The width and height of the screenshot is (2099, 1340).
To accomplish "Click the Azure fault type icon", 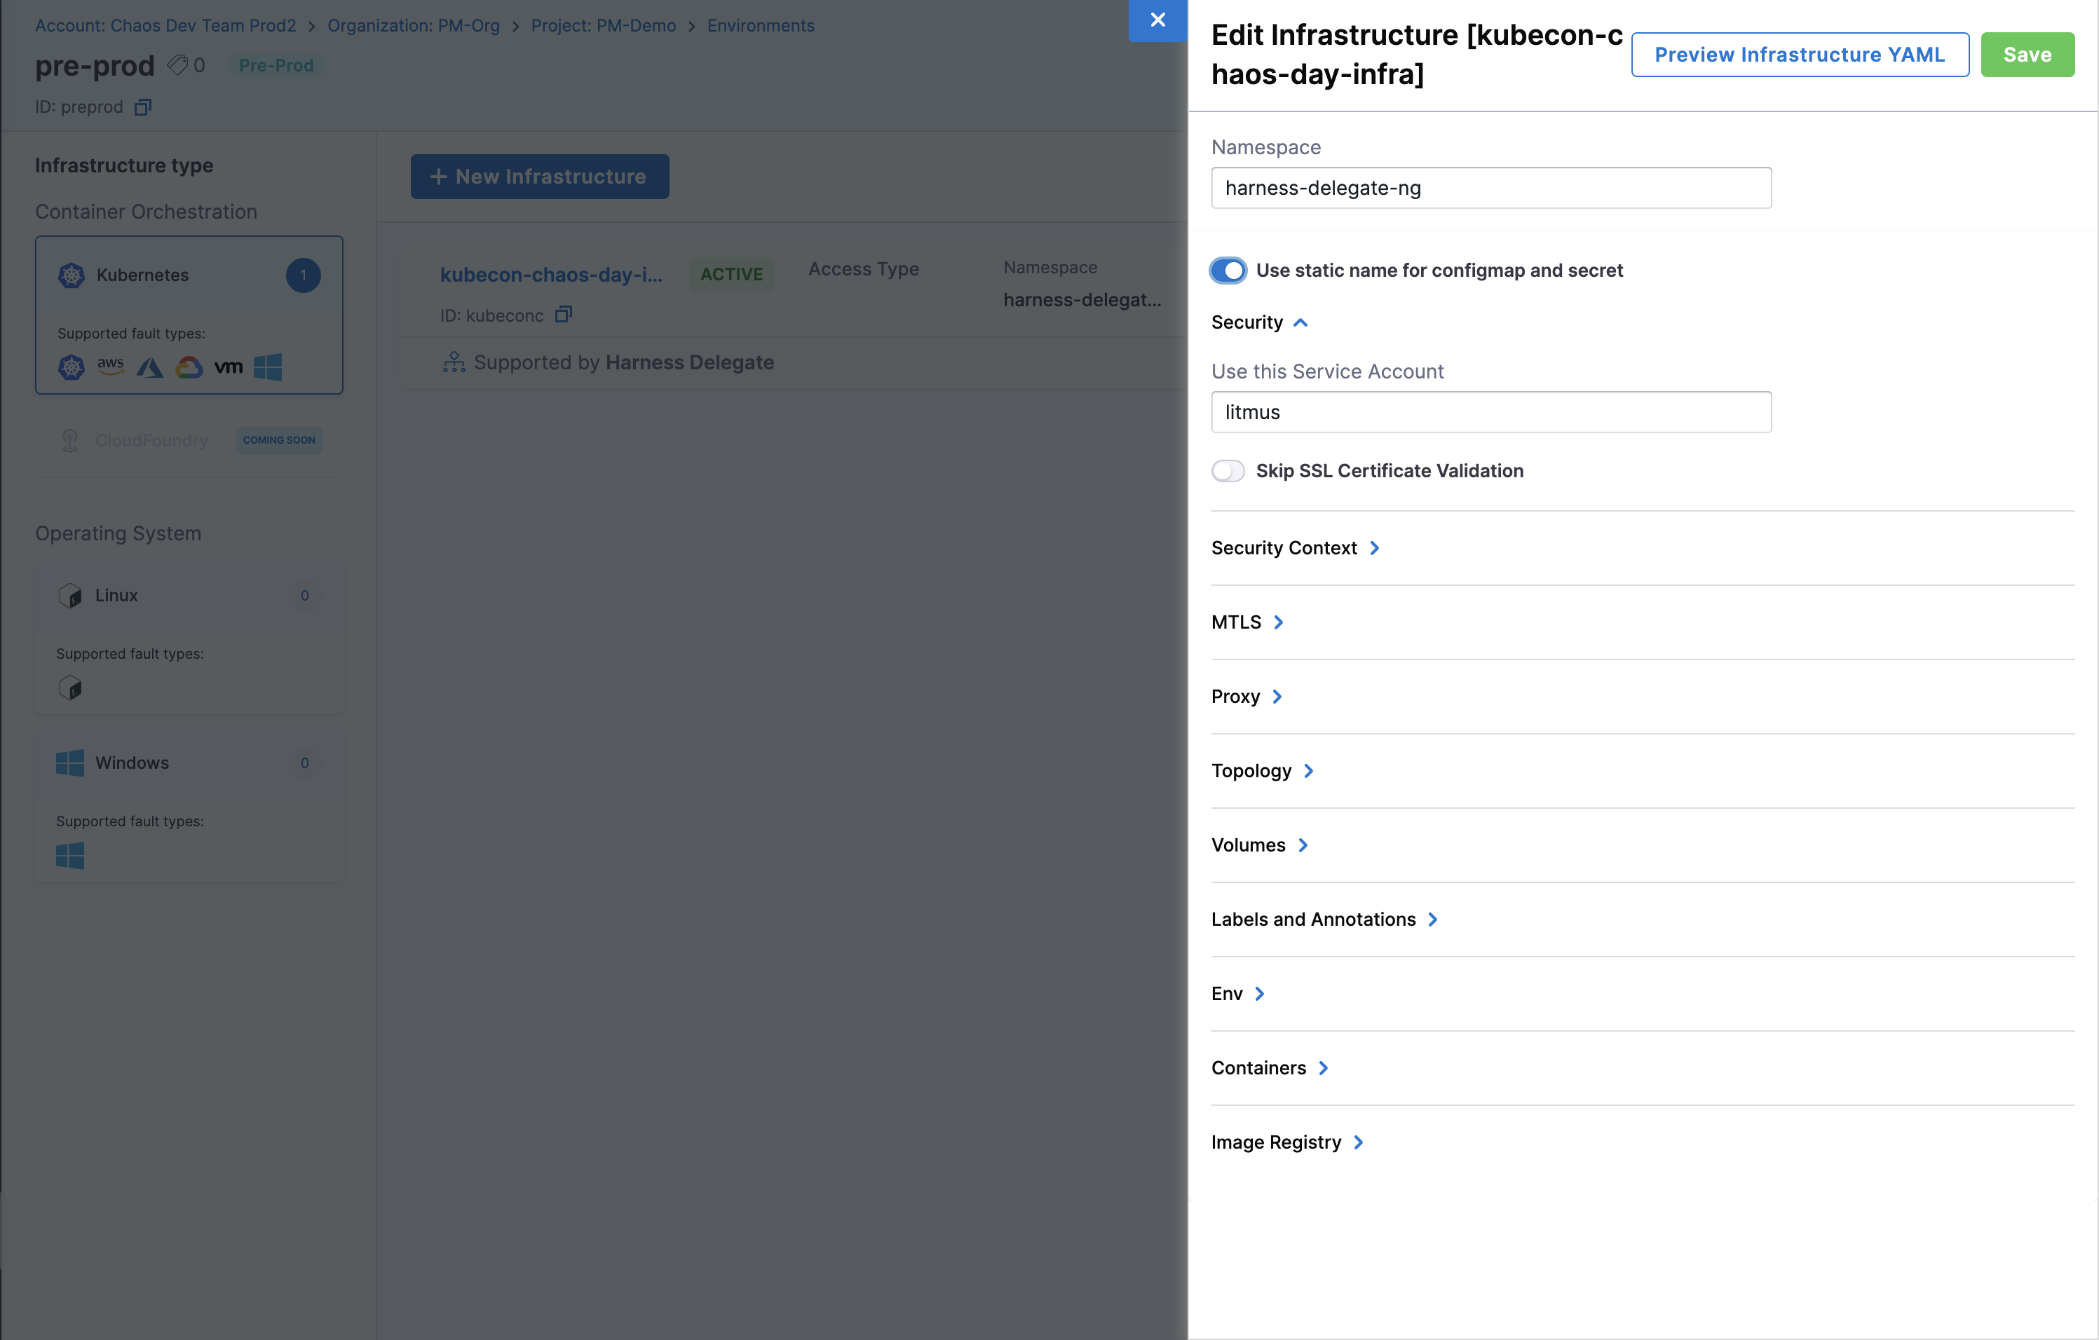I will coord(150,367).
